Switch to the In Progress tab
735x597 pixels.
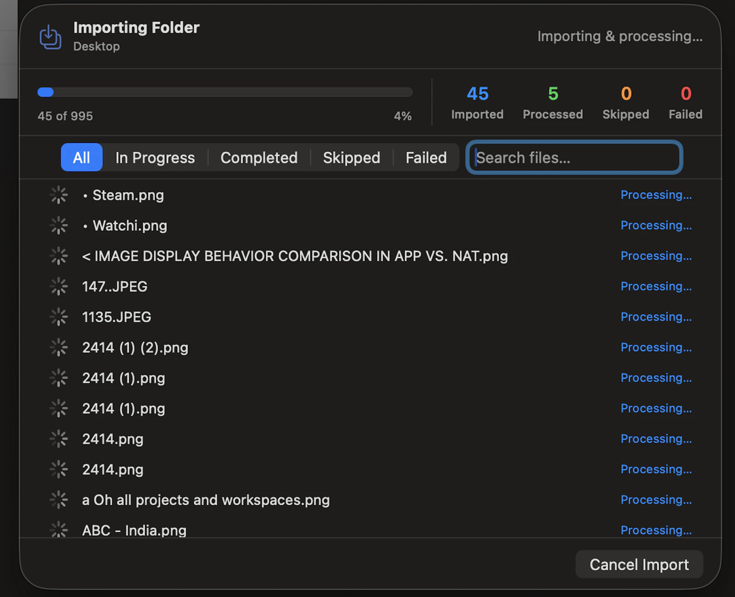click(x=155, y=158)
